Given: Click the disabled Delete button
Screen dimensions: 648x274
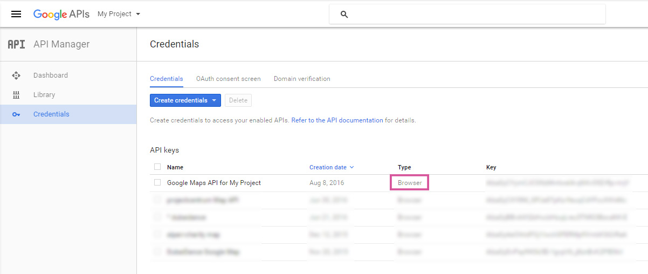Looking at the screenshot, I should (x=238, y=100).
